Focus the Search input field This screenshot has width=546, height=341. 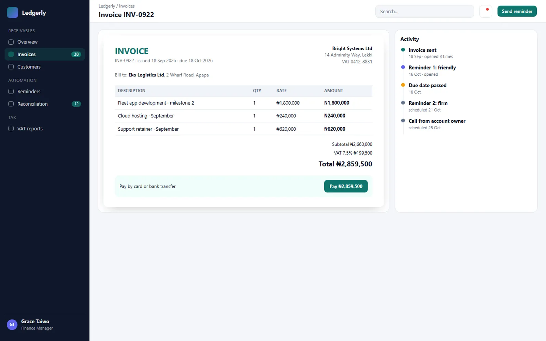[x=425, y=11]
